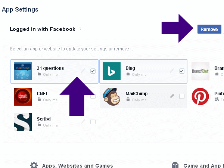Click the 21 questions app icon
Screen dimensions: 224x168
[23, 71]
